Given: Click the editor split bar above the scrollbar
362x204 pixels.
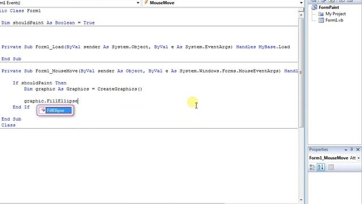Looking at the screenshot, I should [301, 10].
